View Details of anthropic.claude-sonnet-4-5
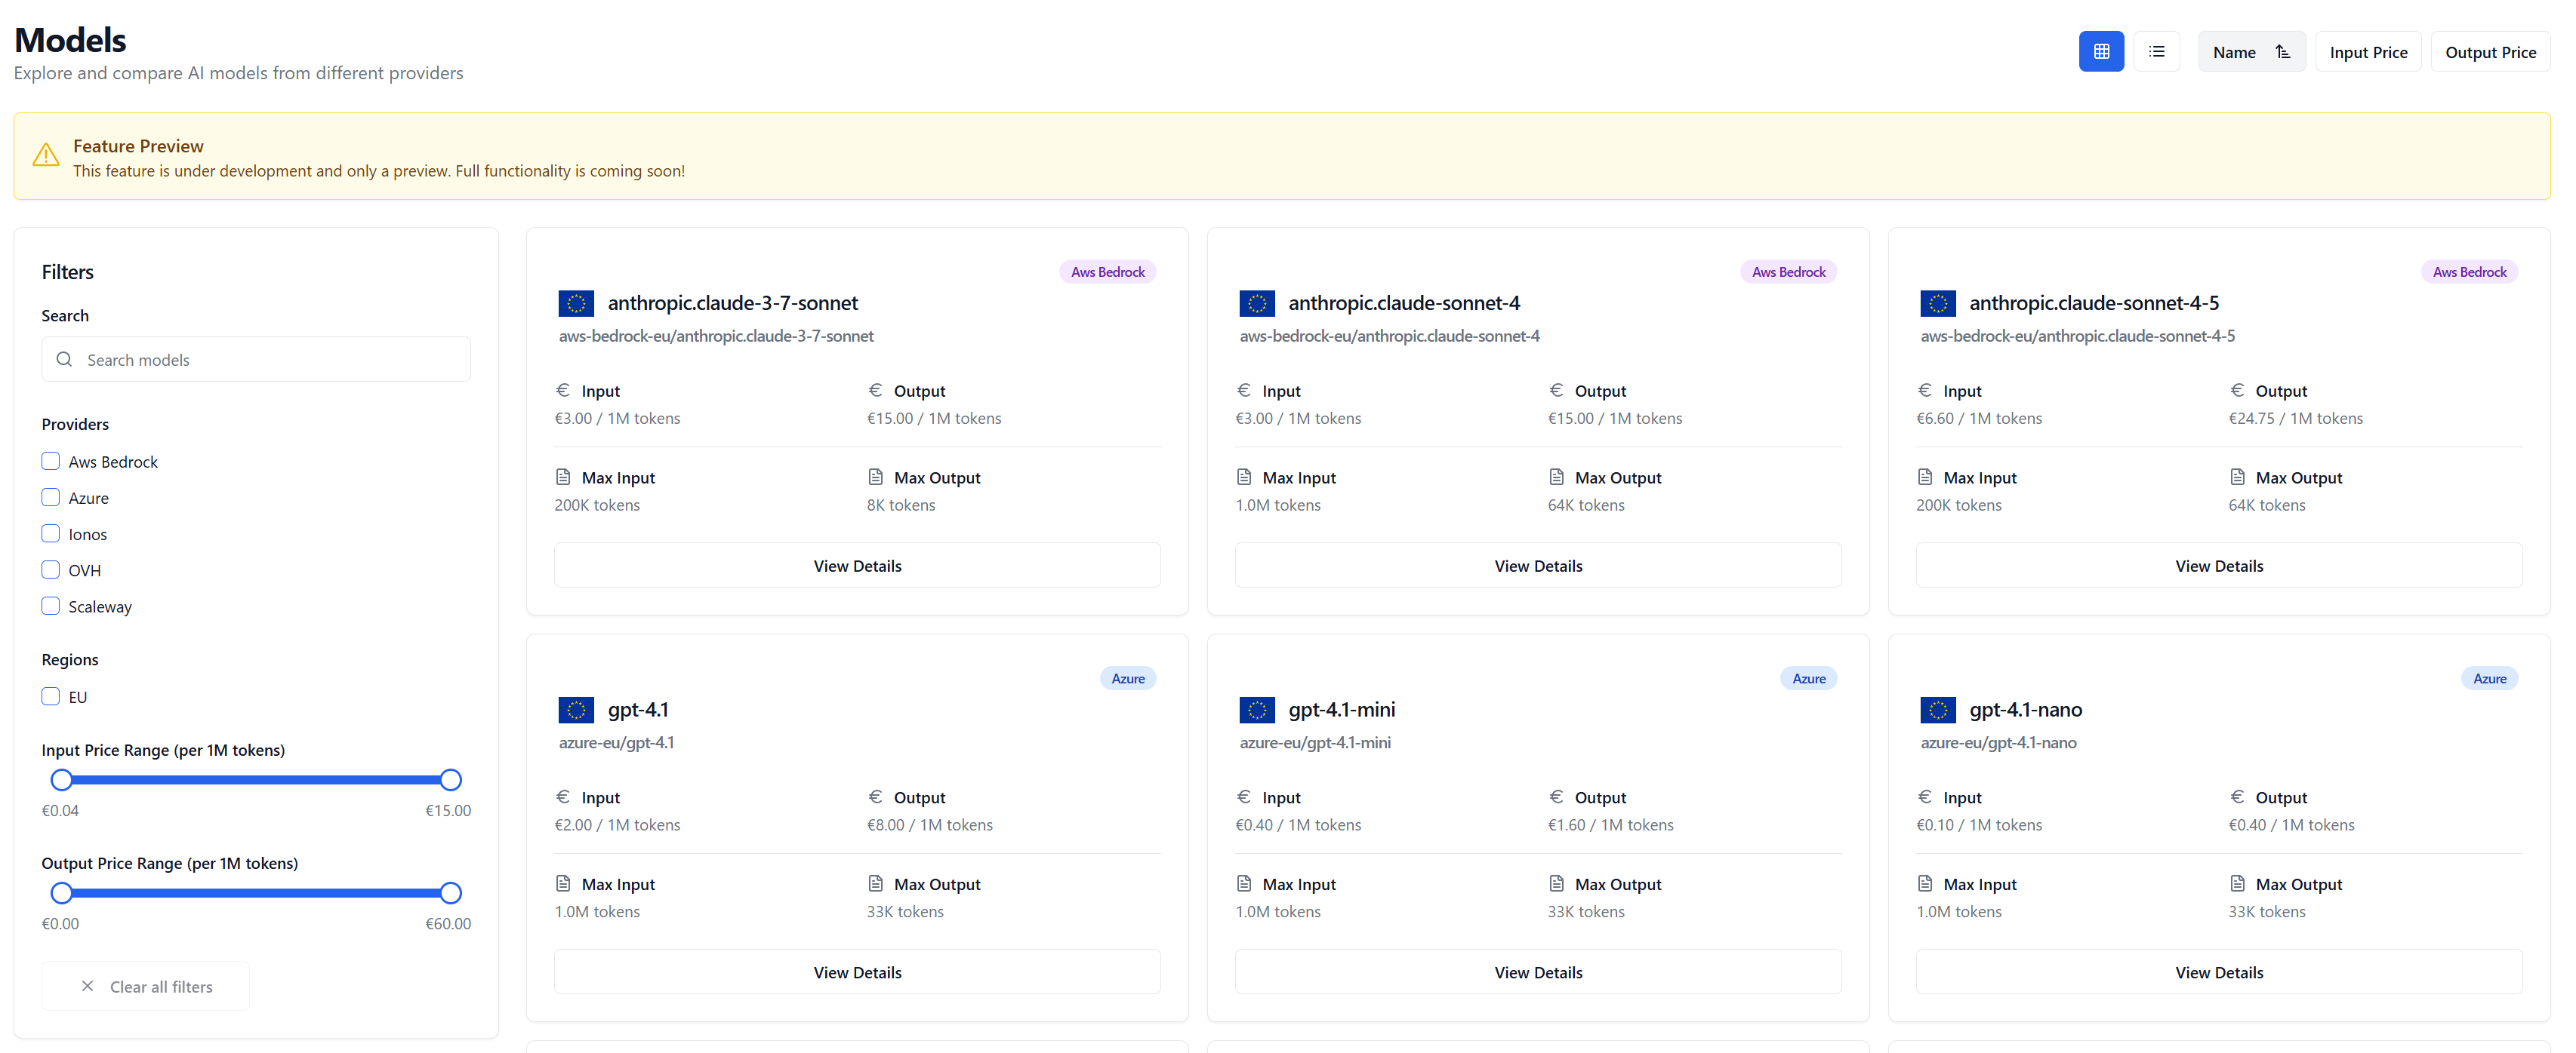The width and height of the screenshot is (2576, 1053). tap(2218, 566)
